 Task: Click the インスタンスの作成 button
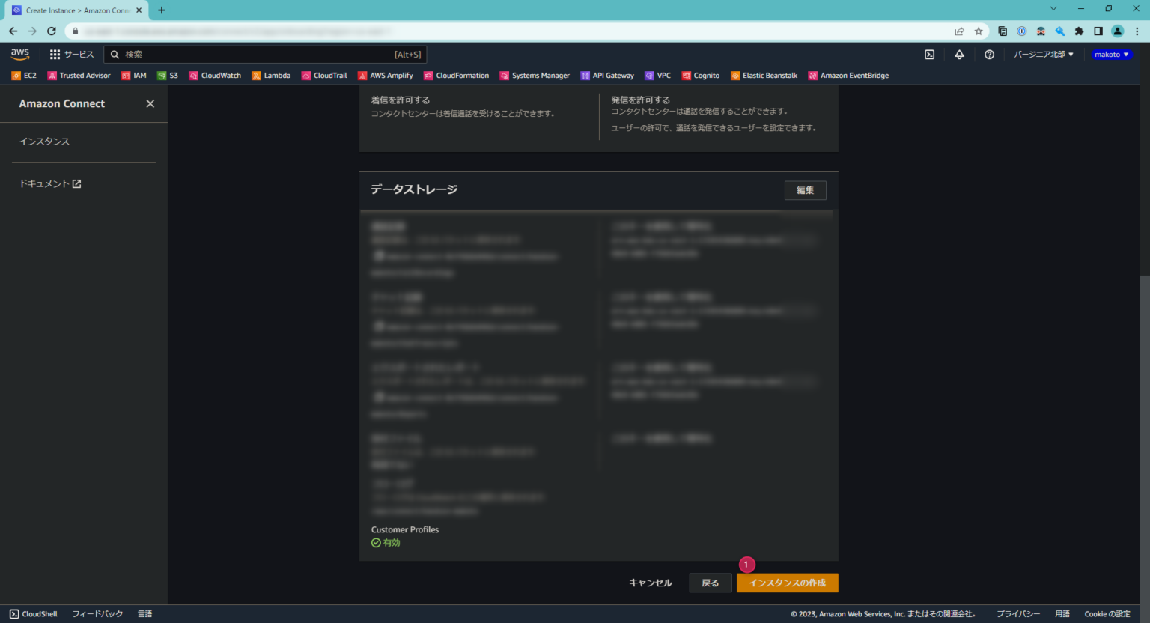click(787, 583)
